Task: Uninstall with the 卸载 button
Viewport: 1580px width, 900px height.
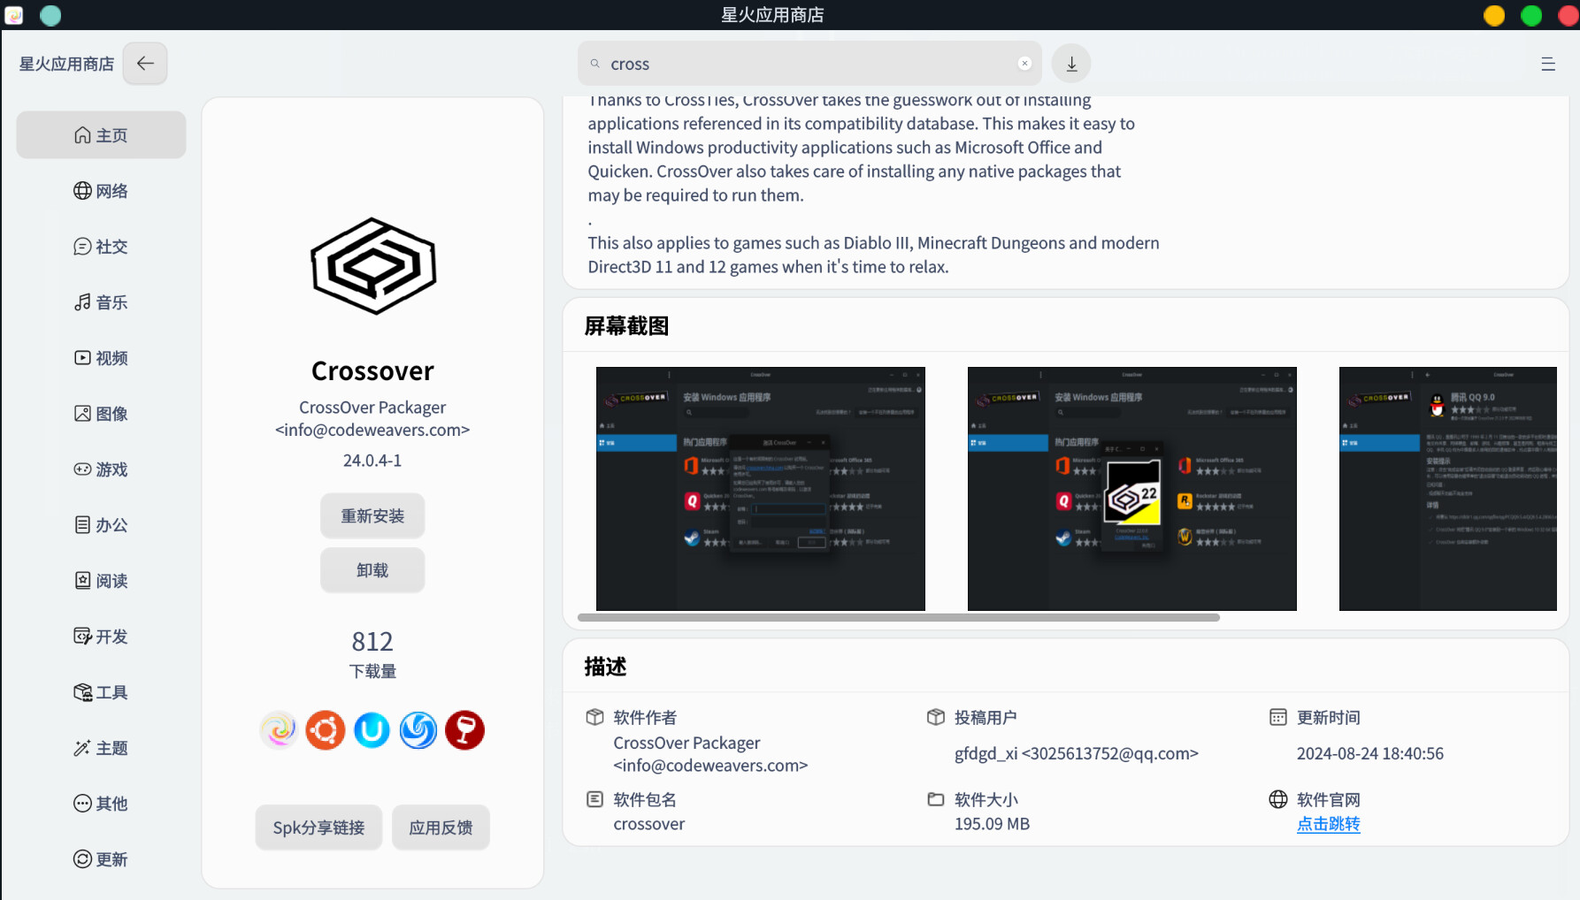Action: tap(372, 571)
